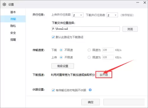
Task: Select 限速为 radio for upload
Action: pyautogui.click(x=89, y=57)
